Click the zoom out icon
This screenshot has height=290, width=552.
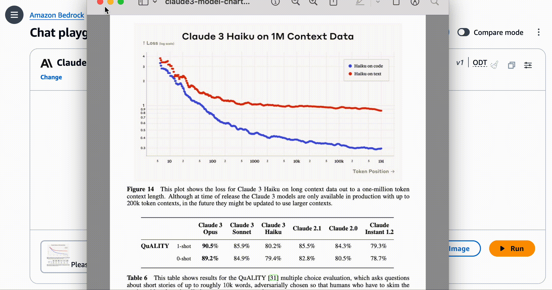[x=296, y=3]
